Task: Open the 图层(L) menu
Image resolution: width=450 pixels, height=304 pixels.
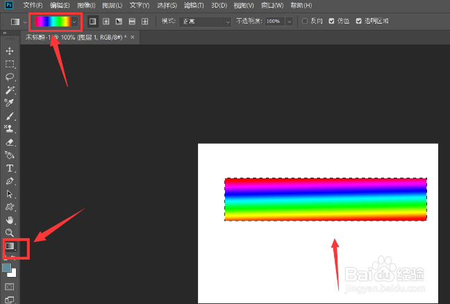Action: coord(112,5)
